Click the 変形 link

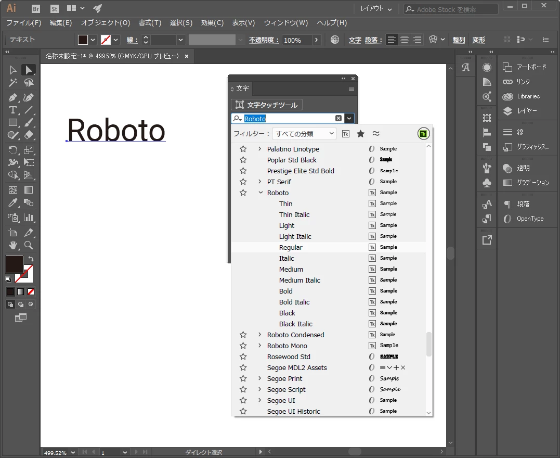coord(479,40)
